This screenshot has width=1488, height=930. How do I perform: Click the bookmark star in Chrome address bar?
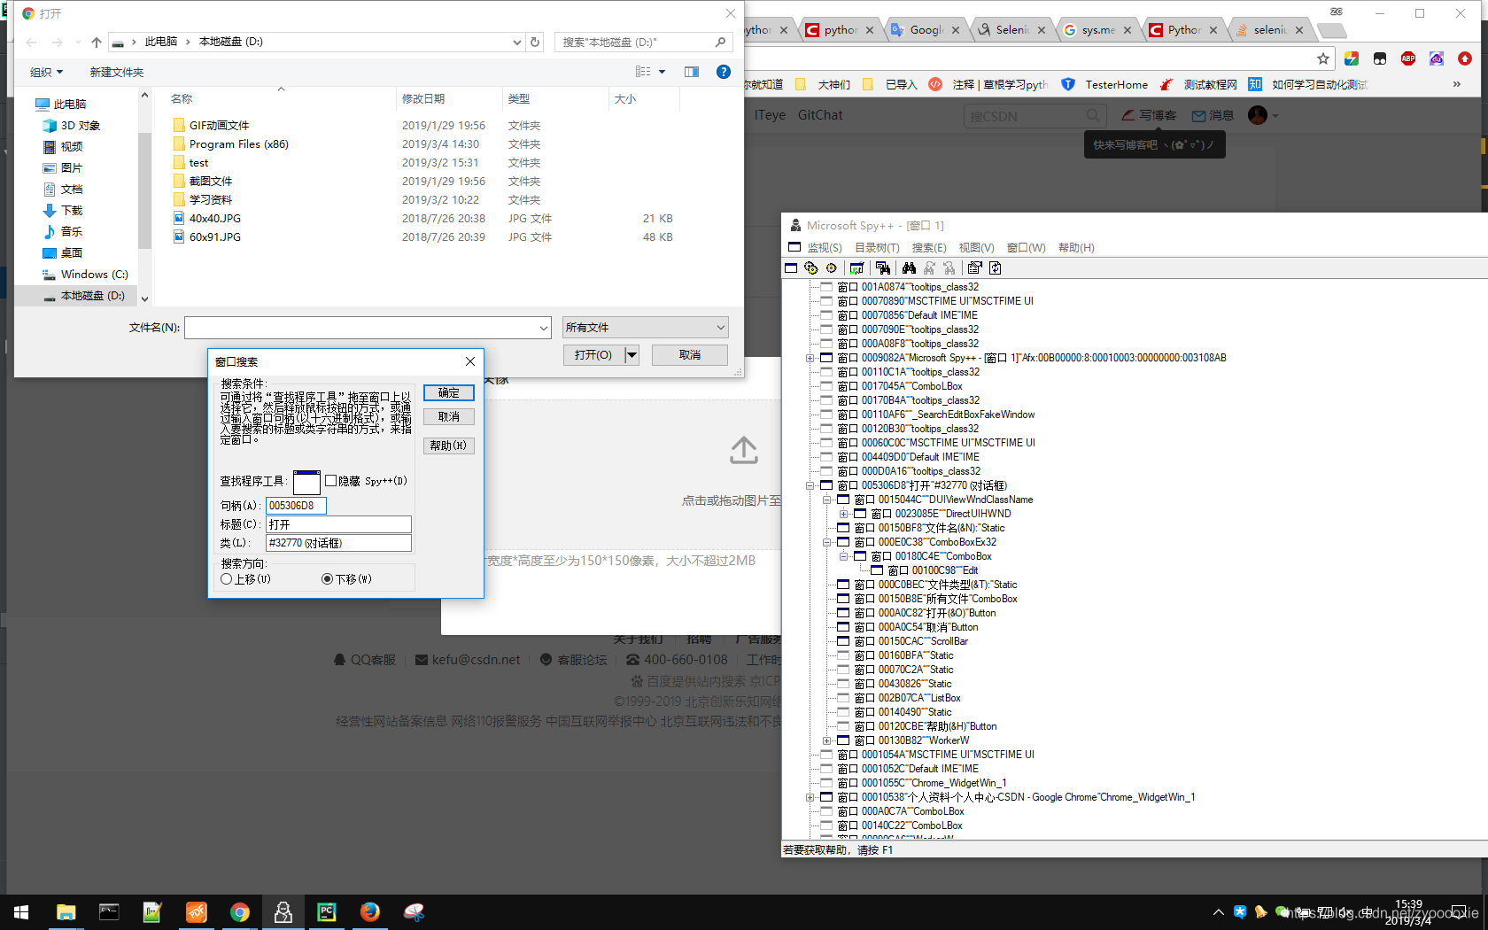click(x=1323, y=58)
